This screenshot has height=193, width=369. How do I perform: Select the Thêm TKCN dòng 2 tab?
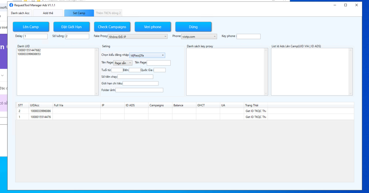108,13
